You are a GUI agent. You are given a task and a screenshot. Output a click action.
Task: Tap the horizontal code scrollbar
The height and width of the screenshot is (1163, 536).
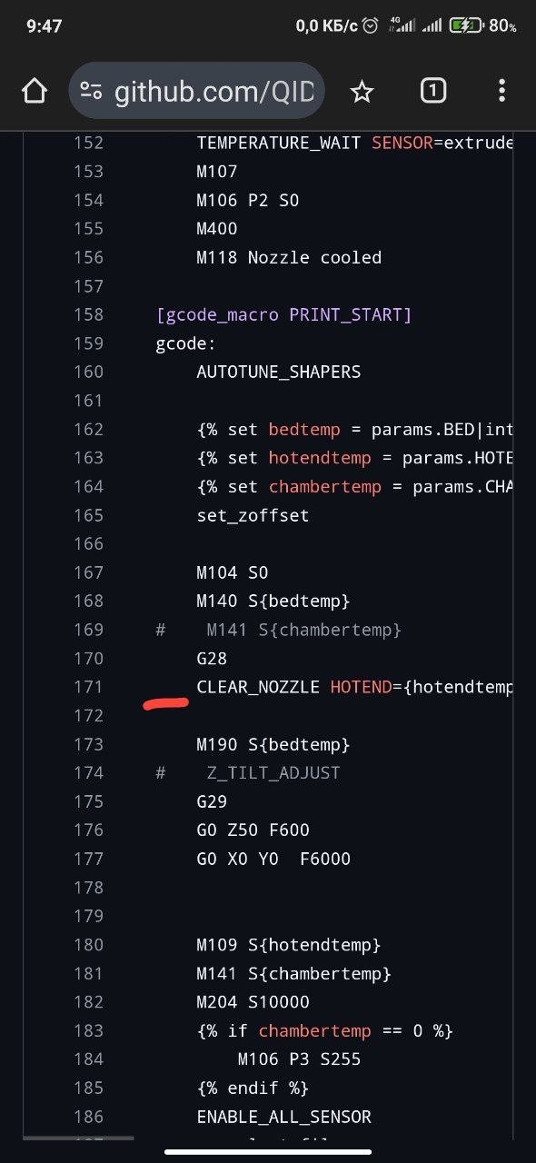pos(78,1137)
